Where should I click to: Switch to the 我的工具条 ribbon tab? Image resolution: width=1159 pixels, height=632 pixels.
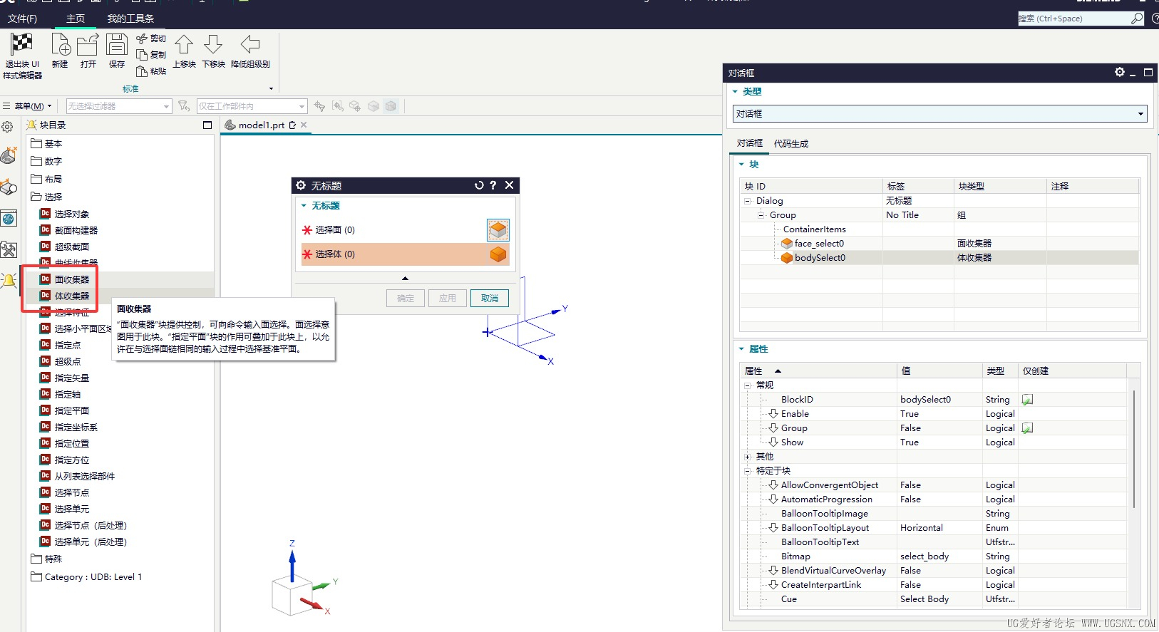coord(130,19)
